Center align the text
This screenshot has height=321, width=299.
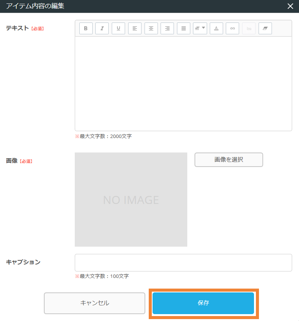(x=151, y=28)
